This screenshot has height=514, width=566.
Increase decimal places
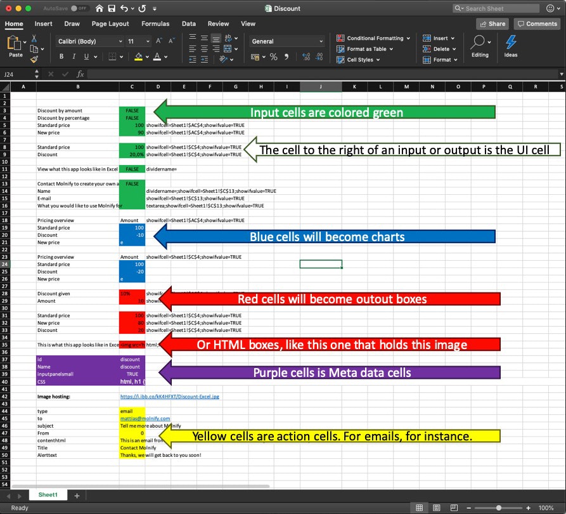coord(306,56)
